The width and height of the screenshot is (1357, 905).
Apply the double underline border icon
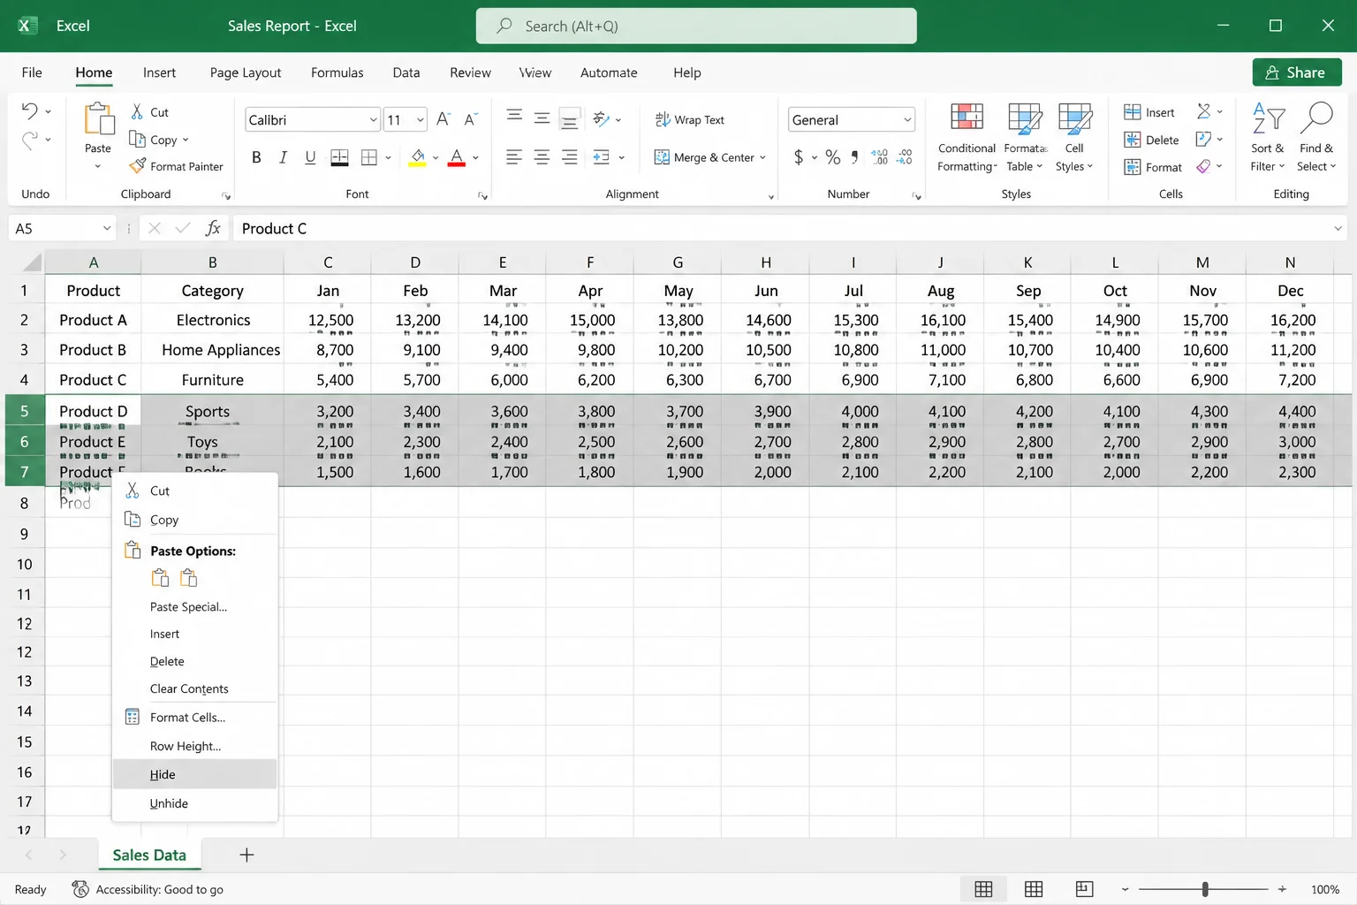[339, 157]
